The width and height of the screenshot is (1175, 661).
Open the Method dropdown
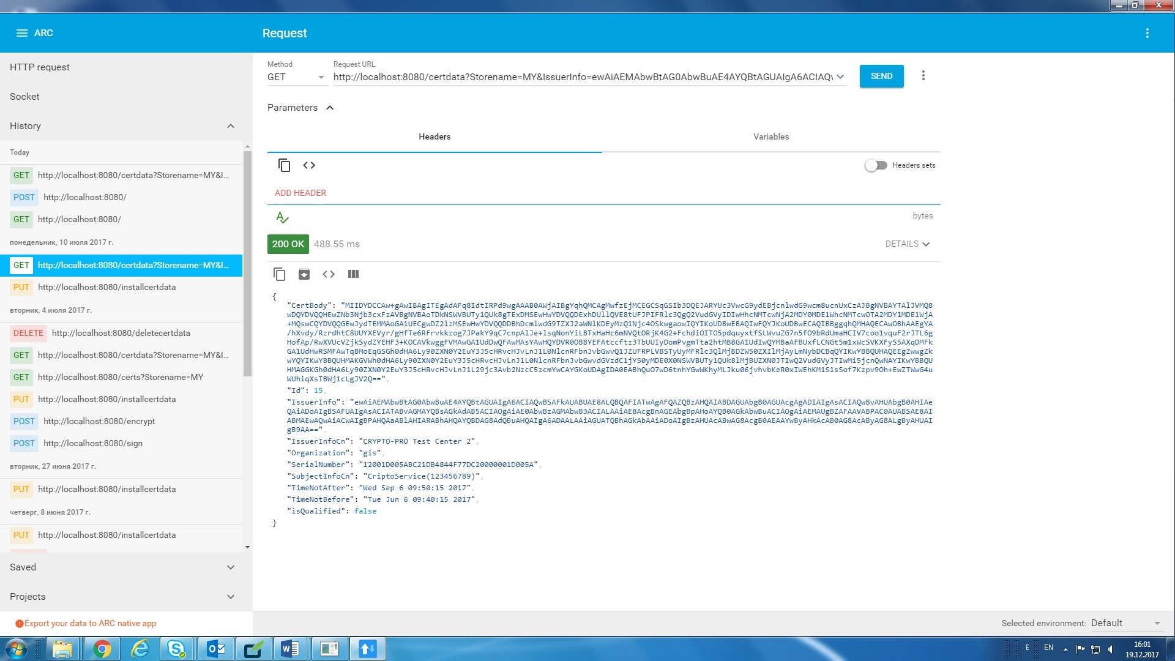(296, 77)
